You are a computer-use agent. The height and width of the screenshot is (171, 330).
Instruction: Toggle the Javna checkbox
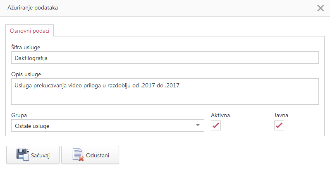coord(279,125)
